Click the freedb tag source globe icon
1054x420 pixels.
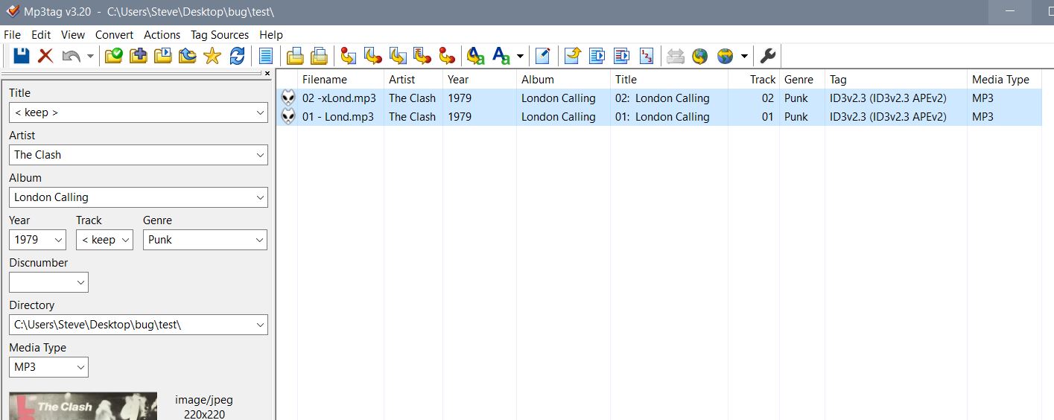(x=699, y=56)
